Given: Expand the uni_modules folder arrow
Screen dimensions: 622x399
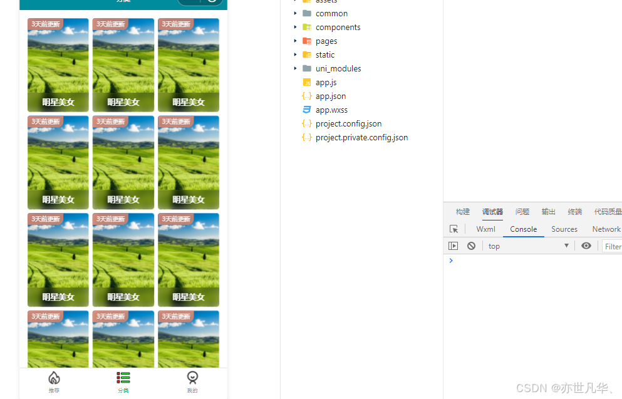Looking at the screenshot, I should pos(295,68).
